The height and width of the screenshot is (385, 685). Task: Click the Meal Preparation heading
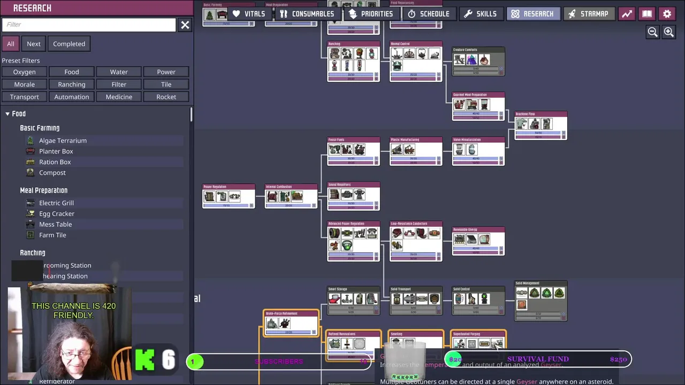(44, 190)
